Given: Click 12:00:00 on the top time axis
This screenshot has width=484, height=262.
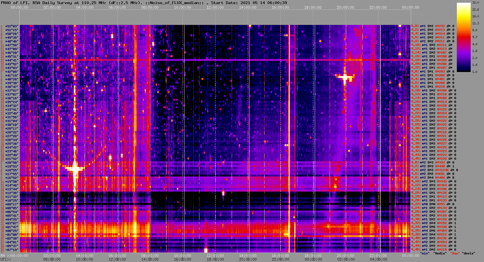Looking at the screenshot, I should 215,7.
